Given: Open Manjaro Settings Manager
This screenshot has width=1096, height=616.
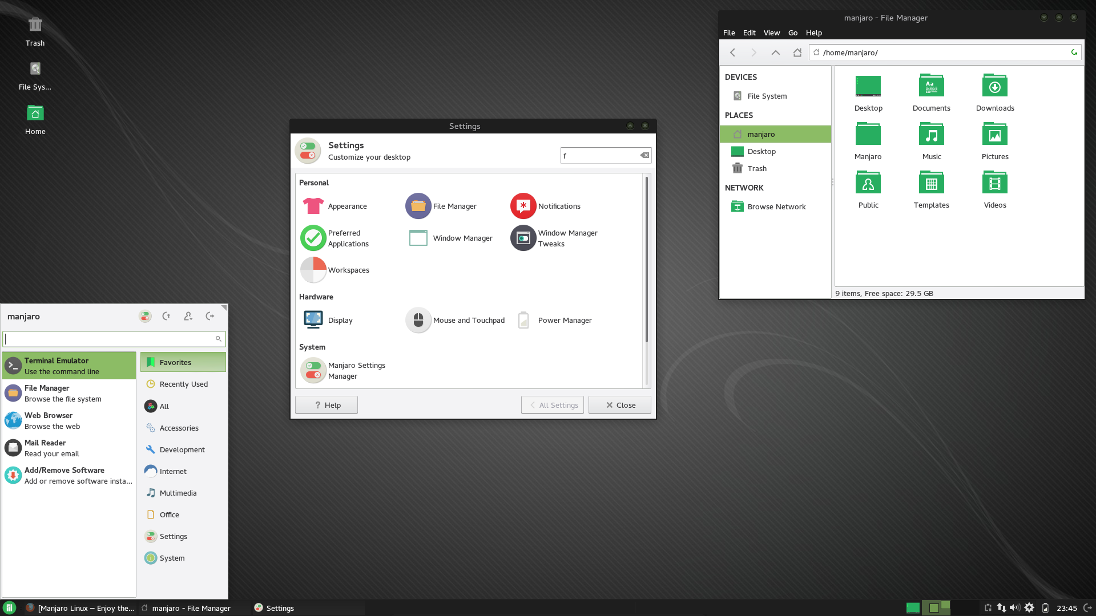Looking at the screenshot, I should 343,370.
